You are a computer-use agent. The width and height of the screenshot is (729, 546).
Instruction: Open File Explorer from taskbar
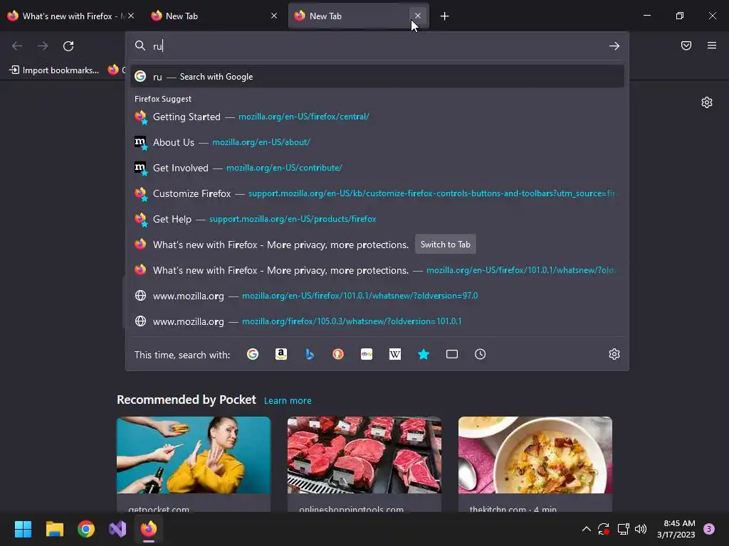tap(54, 529)
